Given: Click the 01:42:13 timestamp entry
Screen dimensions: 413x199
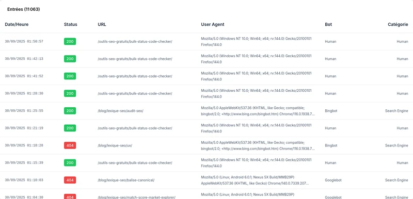Looking at the screenshot, I should (x=24, y=59).
